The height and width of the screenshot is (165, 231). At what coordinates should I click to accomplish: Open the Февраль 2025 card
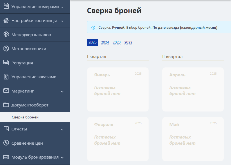coord(118,139)
